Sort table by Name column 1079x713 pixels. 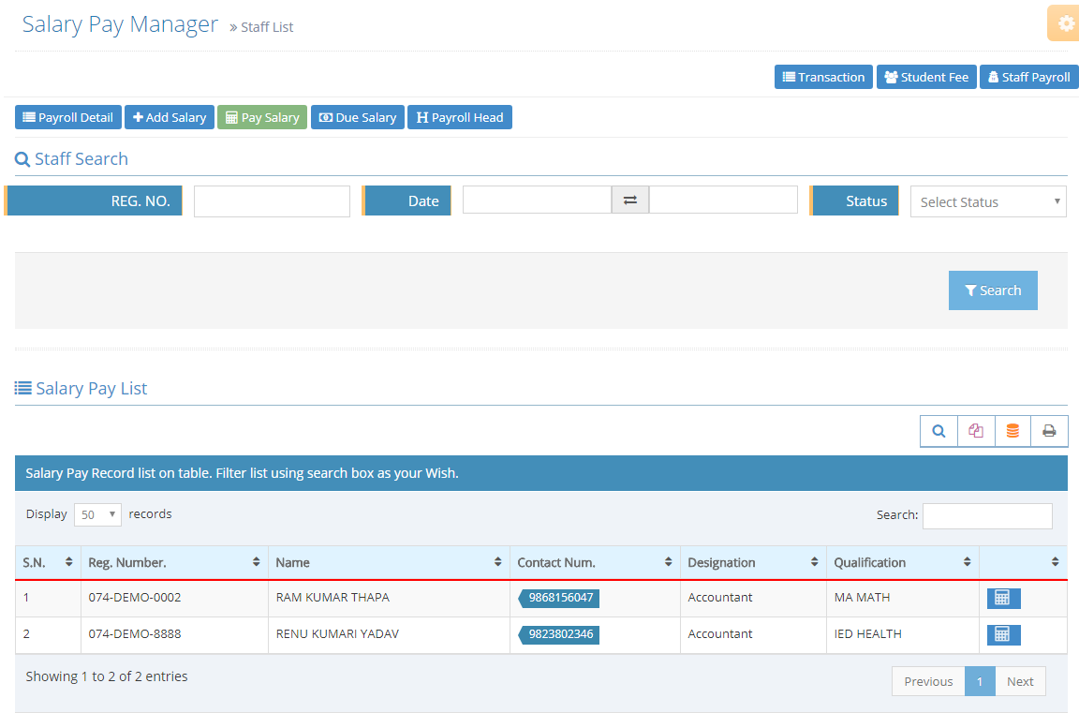(389, 562)
